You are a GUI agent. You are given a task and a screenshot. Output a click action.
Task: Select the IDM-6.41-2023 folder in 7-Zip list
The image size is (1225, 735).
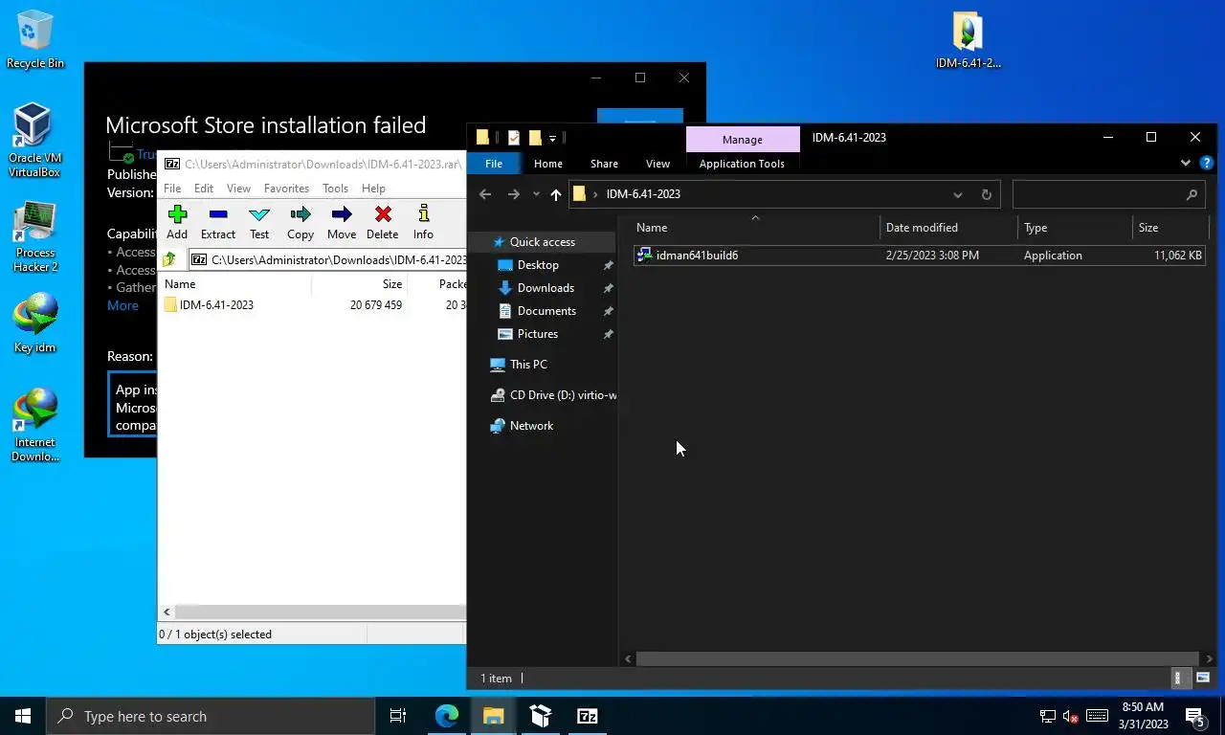209,305
